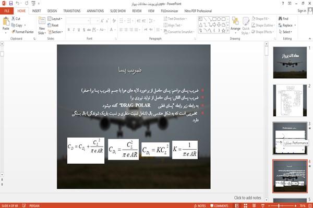This screenshot has width=313, height=208.
Task: Open PowerPoint Help question mark
Action: pos(283,4)
